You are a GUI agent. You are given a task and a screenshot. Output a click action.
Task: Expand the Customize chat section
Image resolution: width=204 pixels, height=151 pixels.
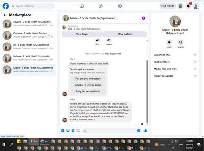[175, 55]
